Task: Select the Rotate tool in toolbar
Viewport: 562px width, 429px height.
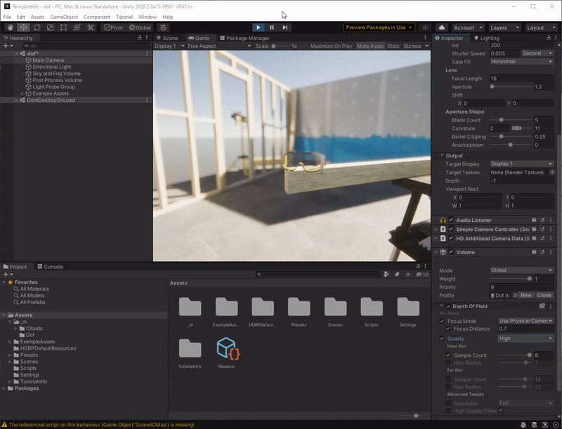Action: [x=37, y=27]
